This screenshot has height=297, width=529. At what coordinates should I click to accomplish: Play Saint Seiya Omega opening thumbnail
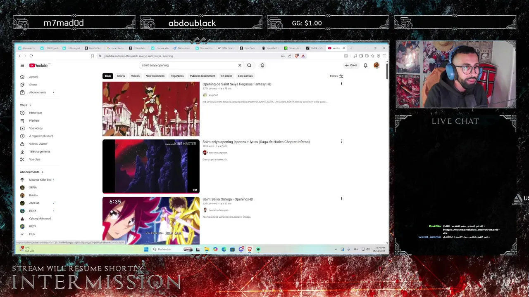(x=151, y=221)
